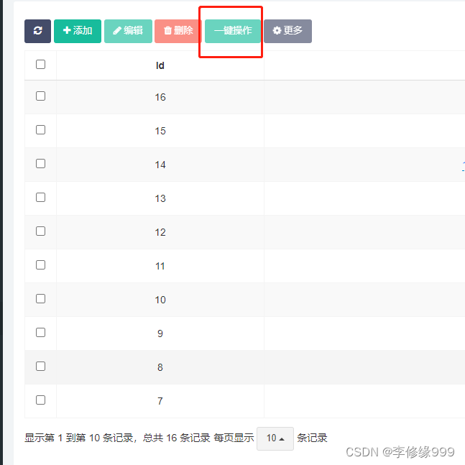The image size is (465, 465).
Task: Toggle the select-all checkbox in header
Action: pos(41,65)
